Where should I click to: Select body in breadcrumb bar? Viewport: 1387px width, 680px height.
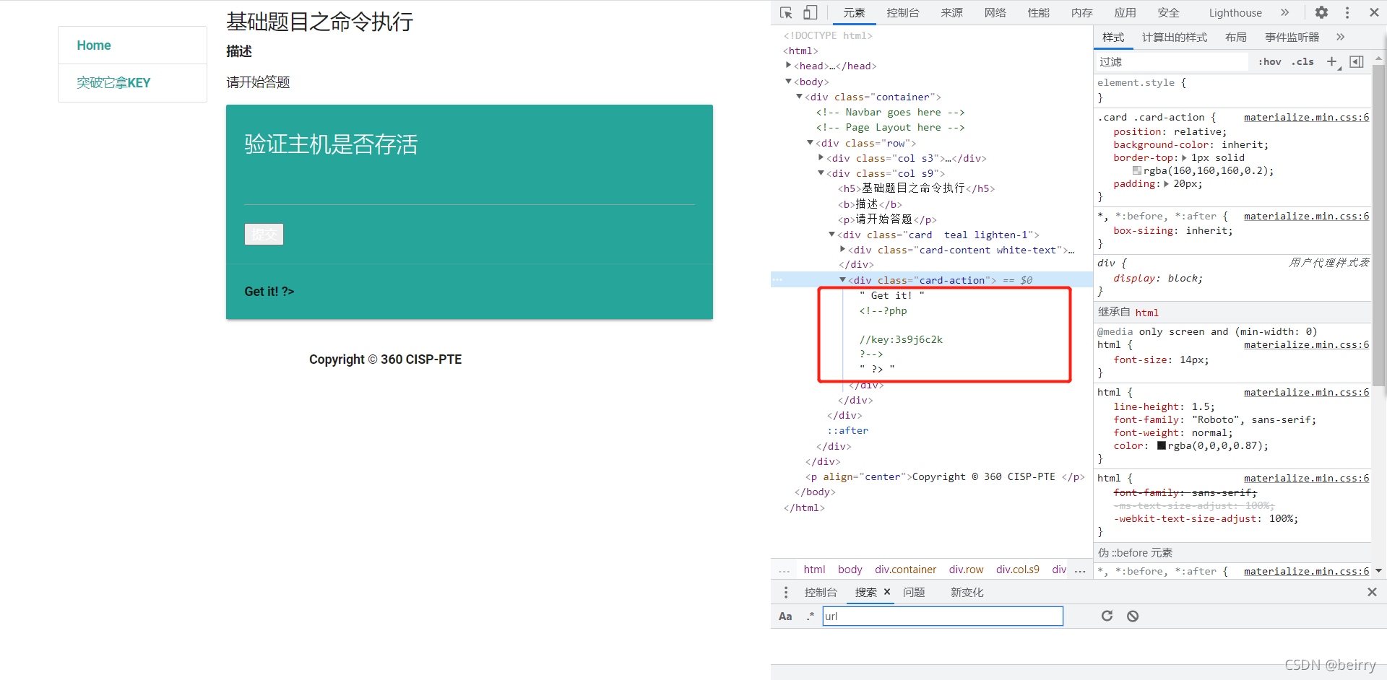850,570
